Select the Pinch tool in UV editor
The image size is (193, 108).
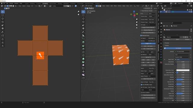click(3, 46)
